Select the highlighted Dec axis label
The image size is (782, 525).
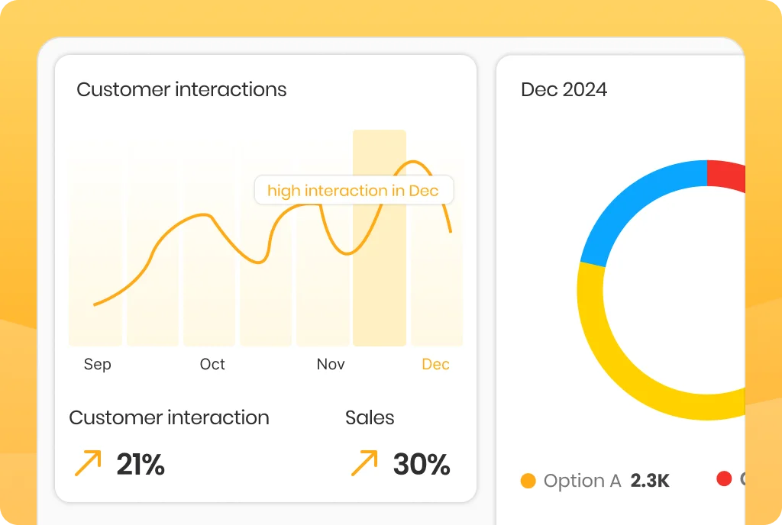click(x=435, y=364)
